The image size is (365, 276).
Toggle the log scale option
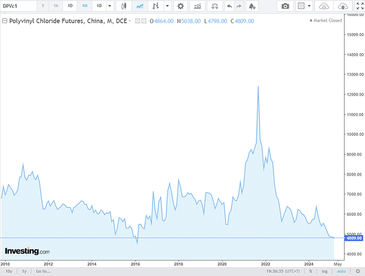coord(325,271)
